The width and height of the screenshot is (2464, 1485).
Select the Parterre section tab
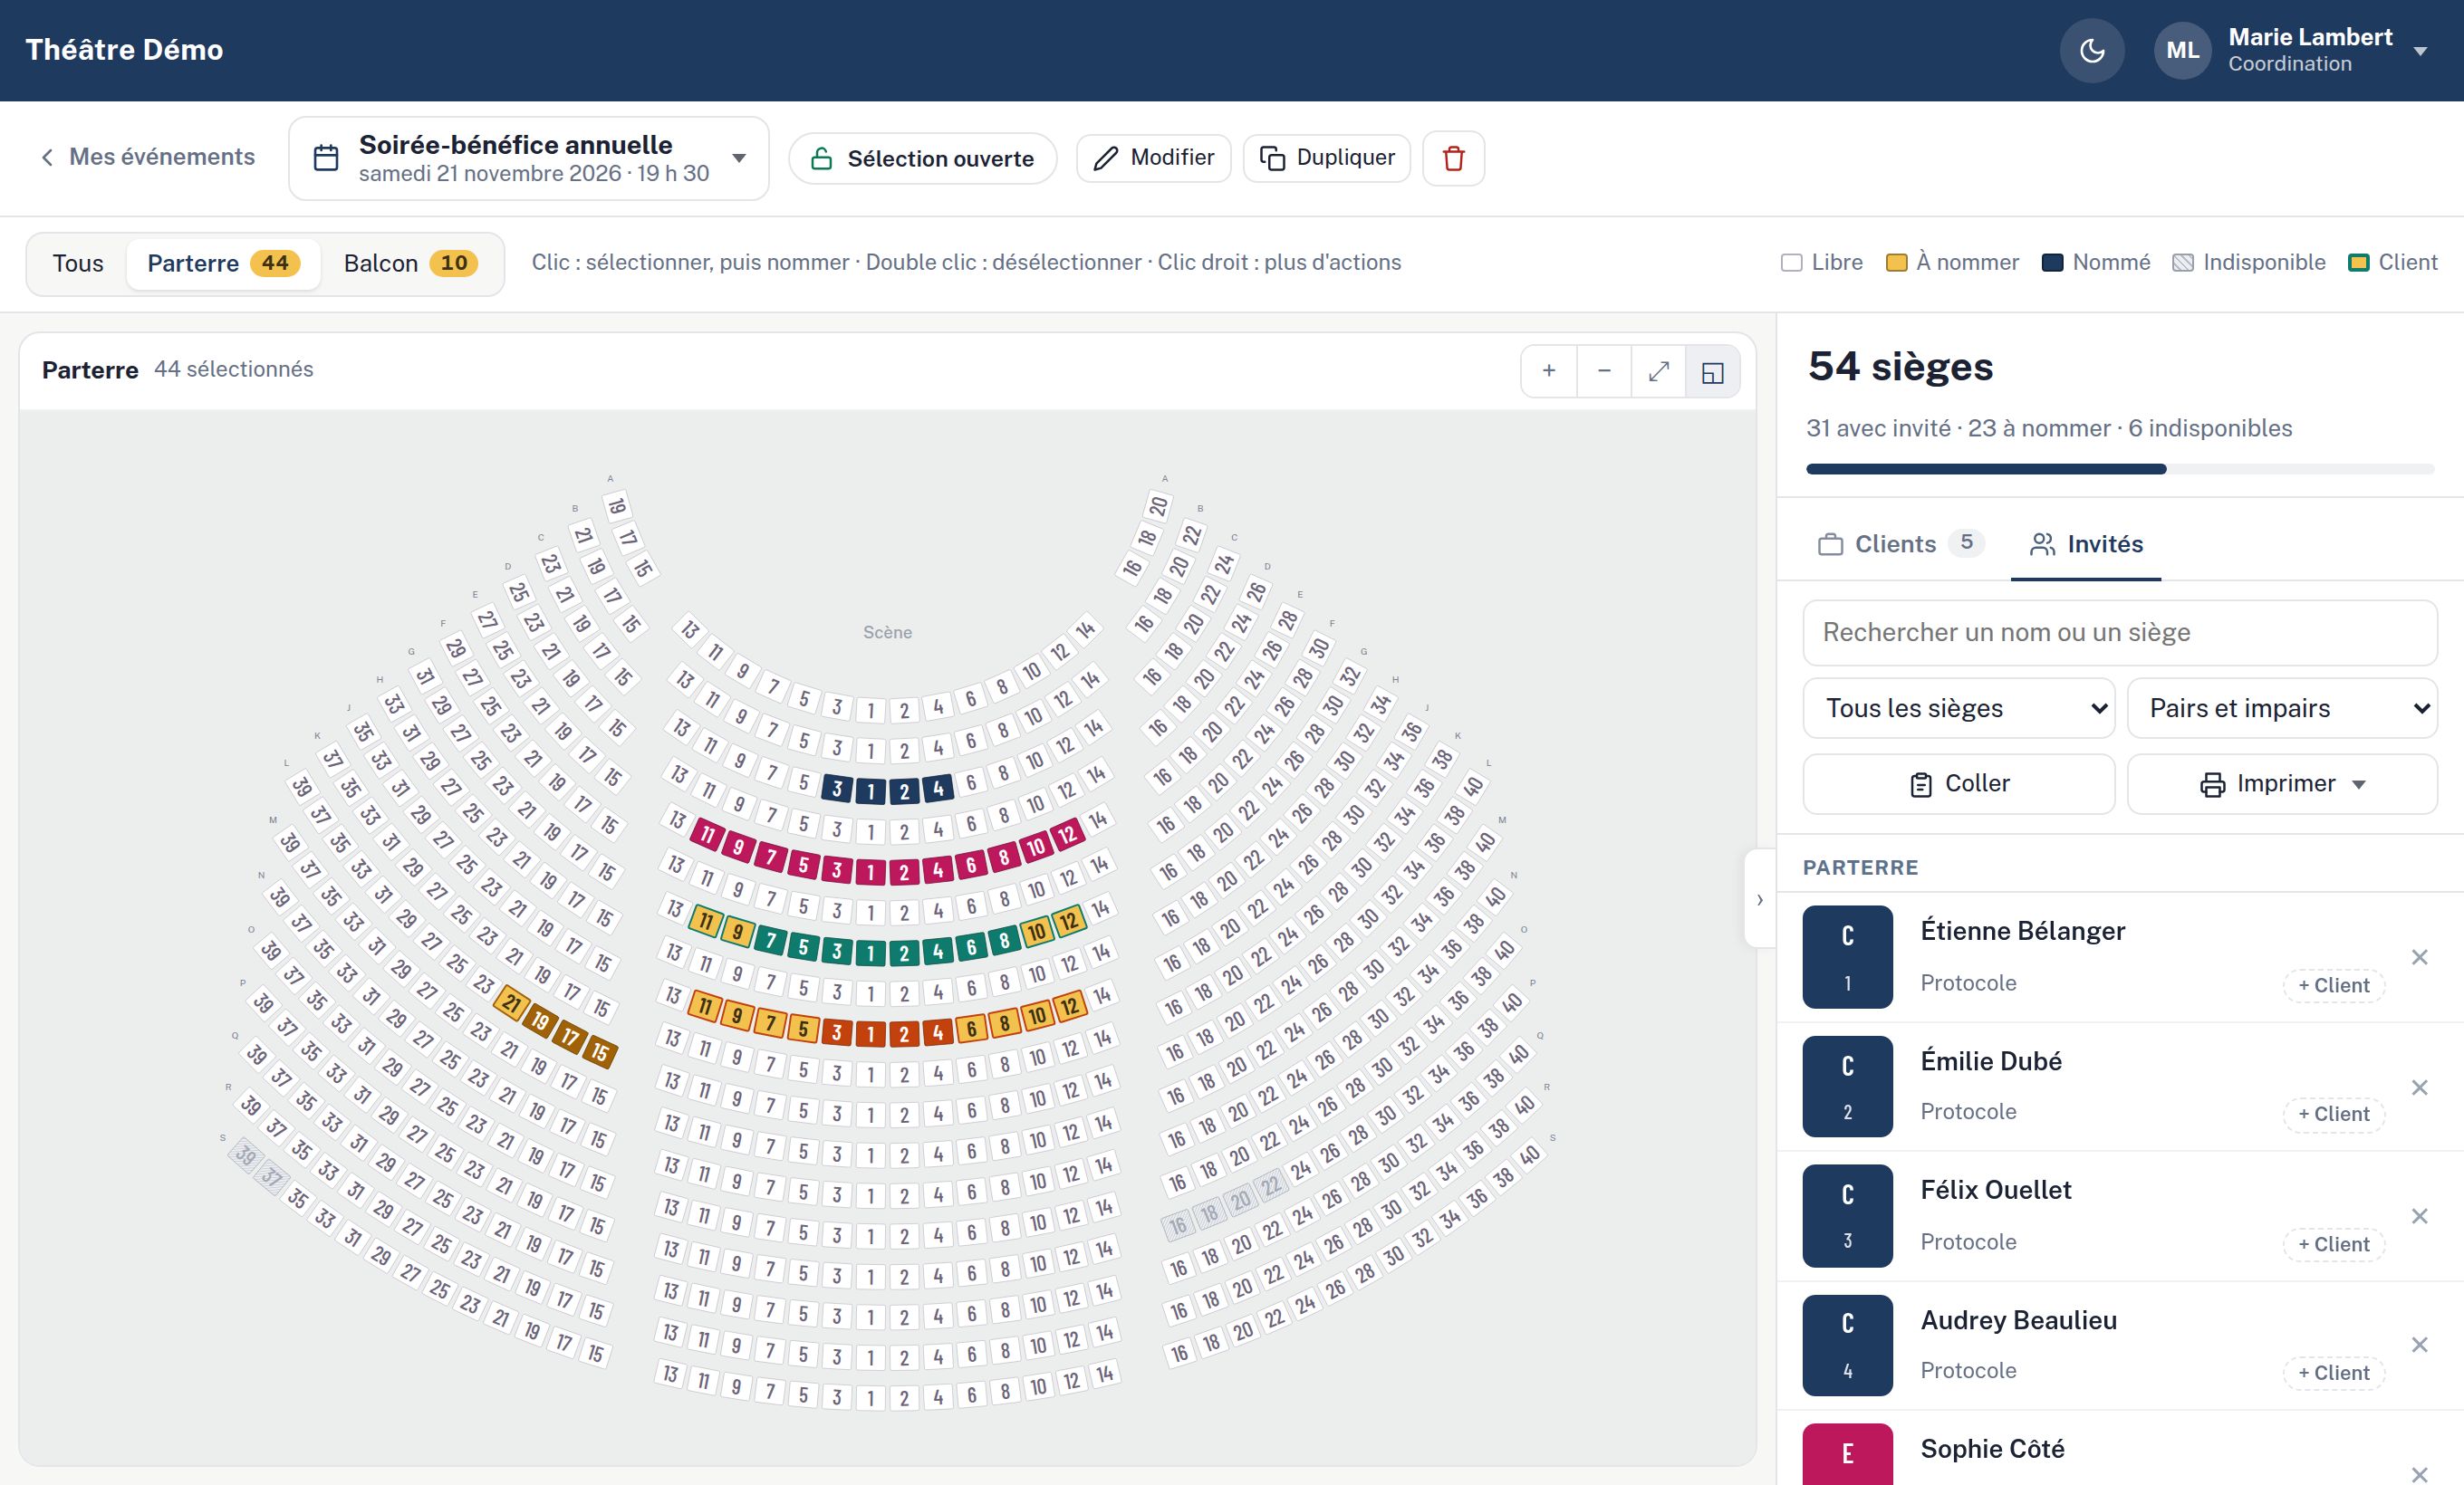click(223, 263)
